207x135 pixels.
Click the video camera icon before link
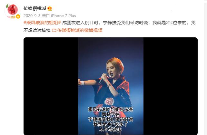point(54,31)
